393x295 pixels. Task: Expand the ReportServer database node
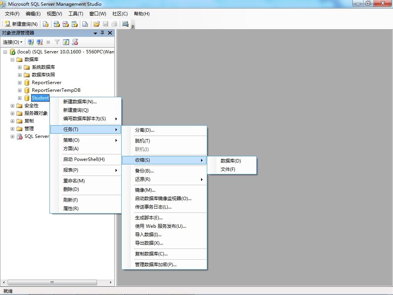pyautogui.click(x=20, y=83)
